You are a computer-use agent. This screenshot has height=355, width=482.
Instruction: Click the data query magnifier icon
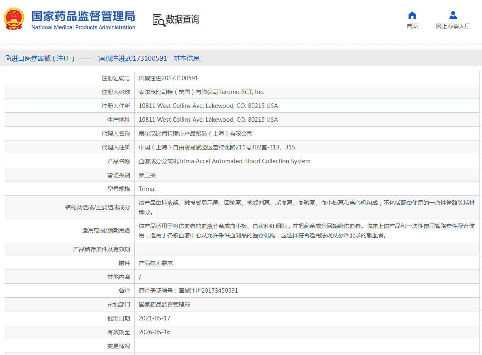pyautogui.click(x=159, y=20)
